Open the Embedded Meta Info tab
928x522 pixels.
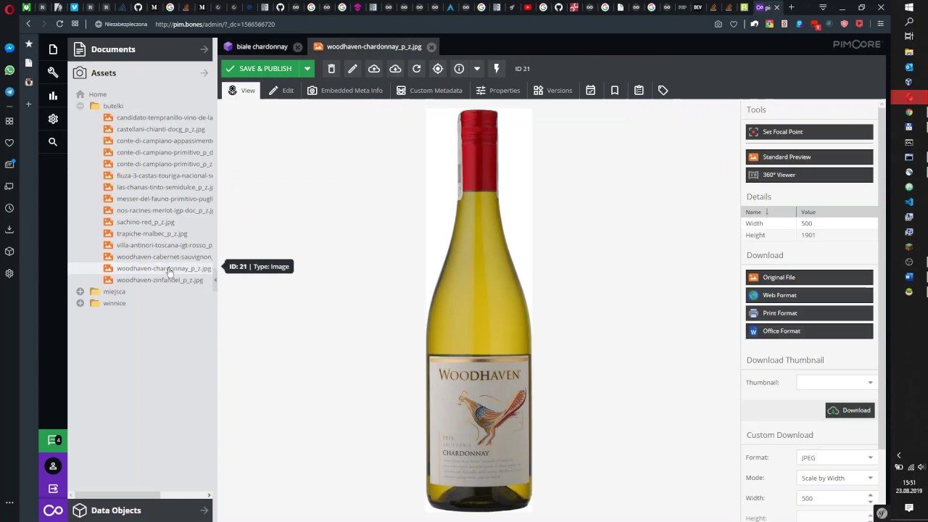click(345, 91)
